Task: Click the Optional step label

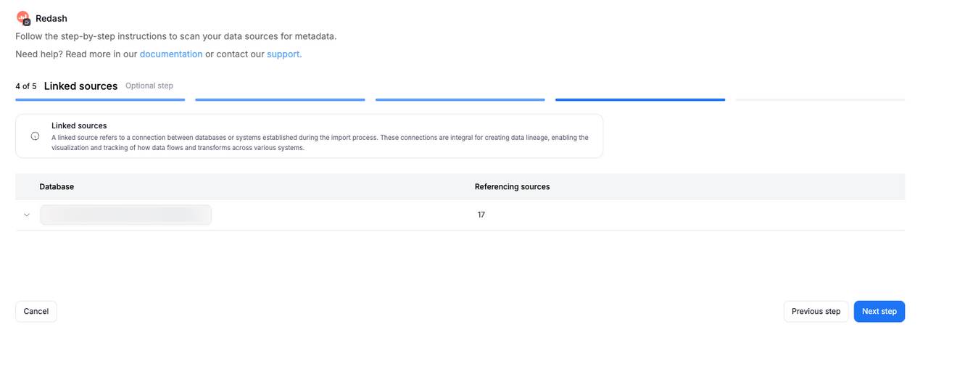Action: (x=149, y=86)
